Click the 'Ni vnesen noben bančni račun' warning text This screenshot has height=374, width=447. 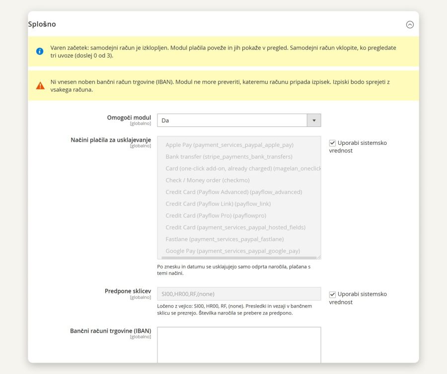coord(220,86)
